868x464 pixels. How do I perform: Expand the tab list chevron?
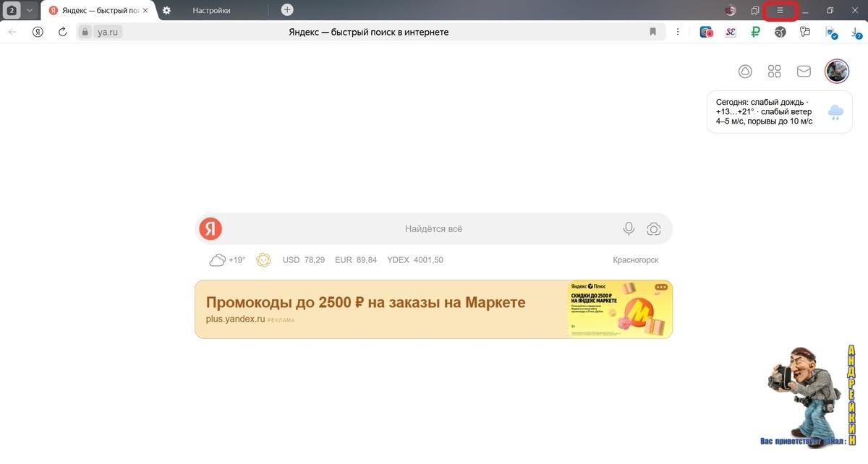pyautogui.click(x=30, y=10)
